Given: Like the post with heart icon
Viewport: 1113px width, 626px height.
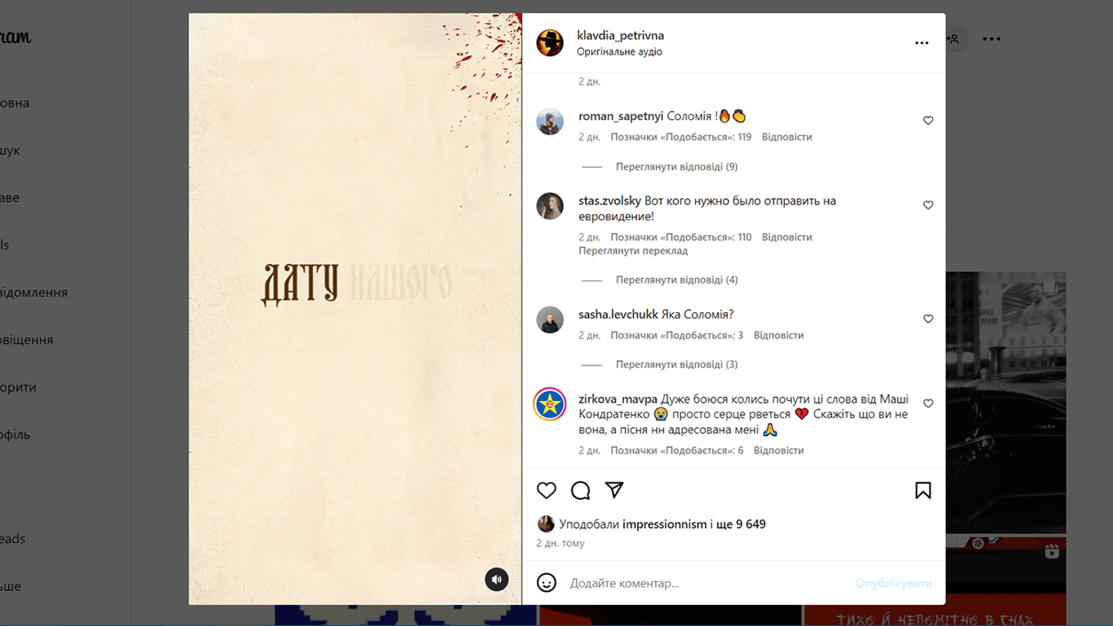Looking at the screenshot, I should coord(546,490).
